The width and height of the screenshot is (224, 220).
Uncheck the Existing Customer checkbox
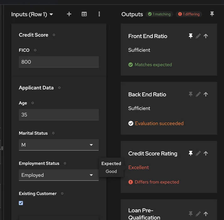point(21,203)
